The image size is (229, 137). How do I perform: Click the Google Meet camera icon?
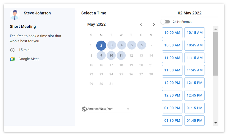point(12,59)
